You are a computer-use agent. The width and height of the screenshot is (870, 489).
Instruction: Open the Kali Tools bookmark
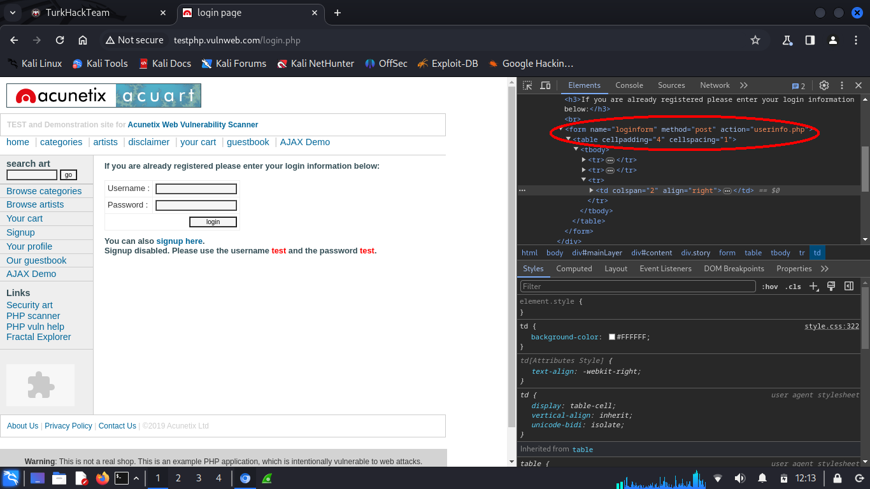(100, 64)
